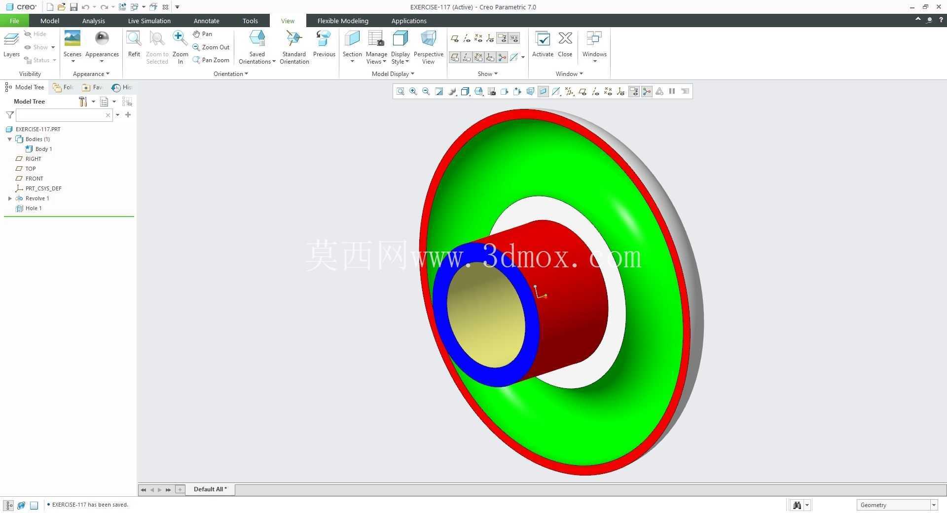This screenshot has height=513, width=947.
Task: Open the Layers tool in the ribbon
Action: pos(11,44)
